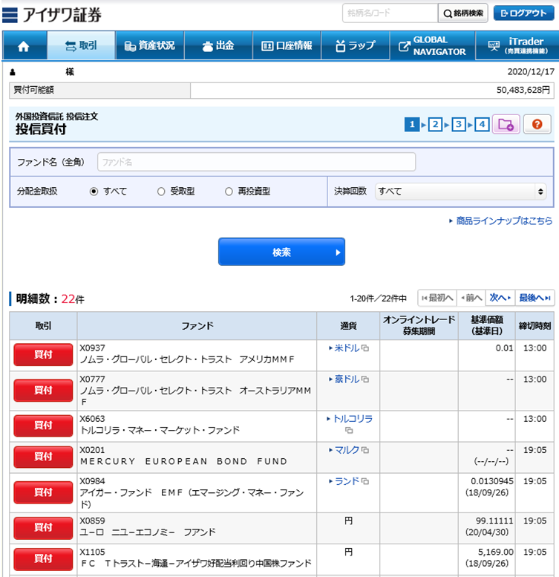
Task: Open the トルコリラ currency link
Action: coord(353,419)
